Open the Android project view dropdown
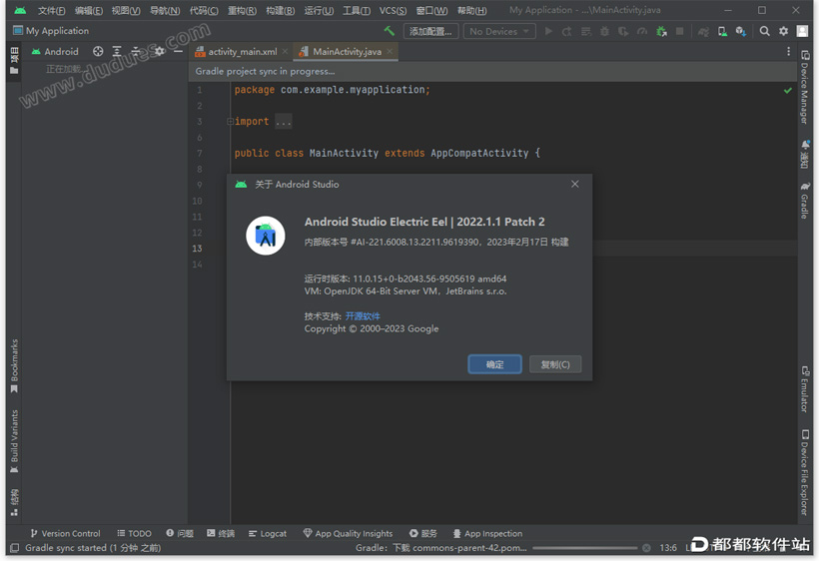 tap(55, 51)
